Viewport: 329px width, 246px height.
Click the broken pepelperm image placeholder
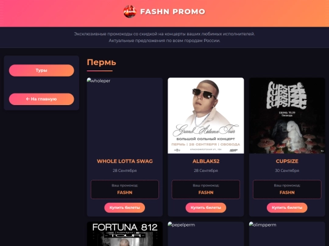coord(206,234)
